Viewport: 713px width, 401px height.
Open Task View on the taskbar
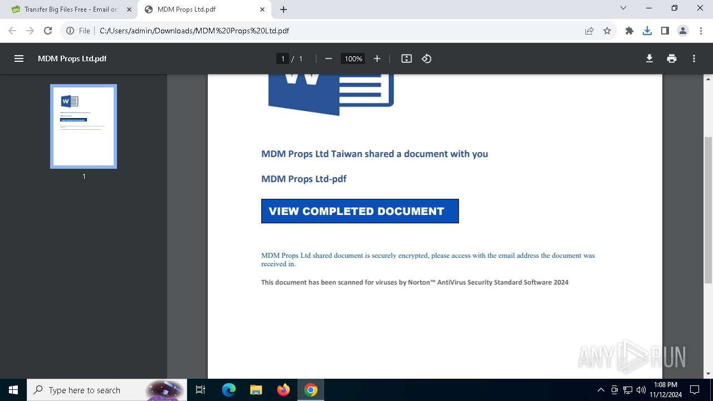click(x=201, y=390)
